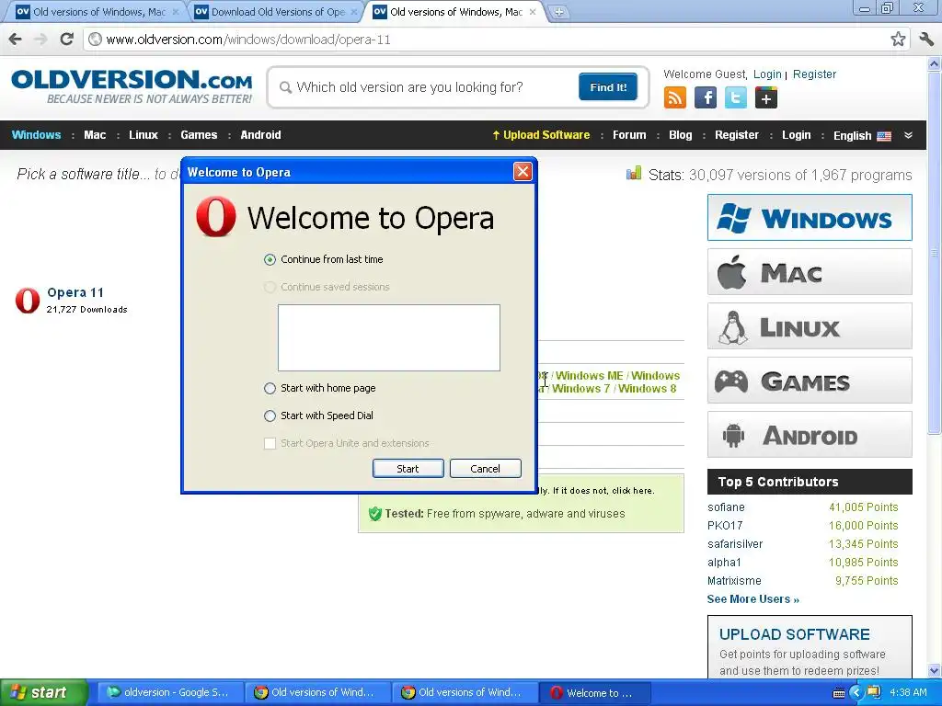Open the Android nav menu item
The height and width of the screenshot is (706, 942).
[260, 135]
